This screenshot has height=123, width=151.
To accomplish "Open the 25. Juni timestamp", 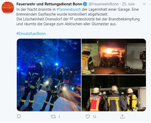I will [x=128, y=4].
